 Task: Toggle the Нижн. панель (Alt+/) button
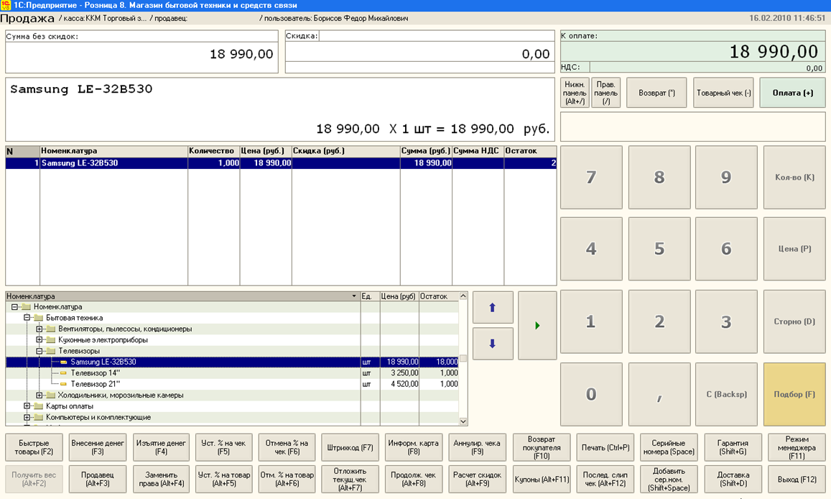click(575, 93)
